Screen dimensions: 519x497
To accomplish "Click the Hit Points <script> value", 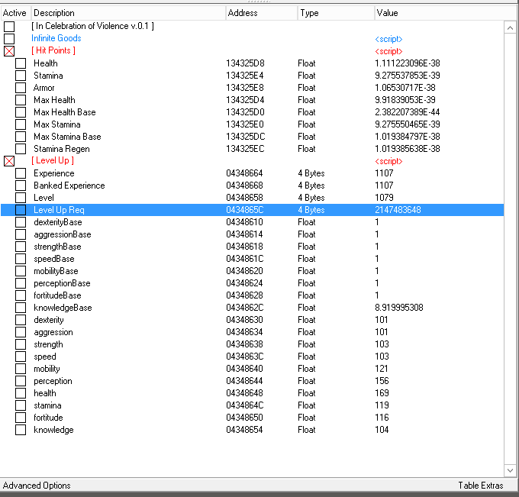I will (x=388, y=51).
